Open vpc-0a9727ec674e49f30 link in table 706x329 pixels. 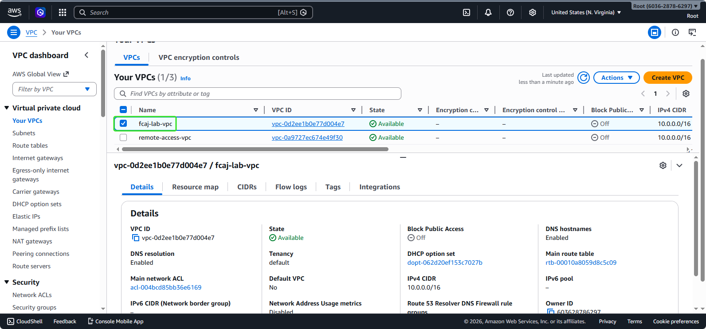pyautogui.click(x=307, y=137)
